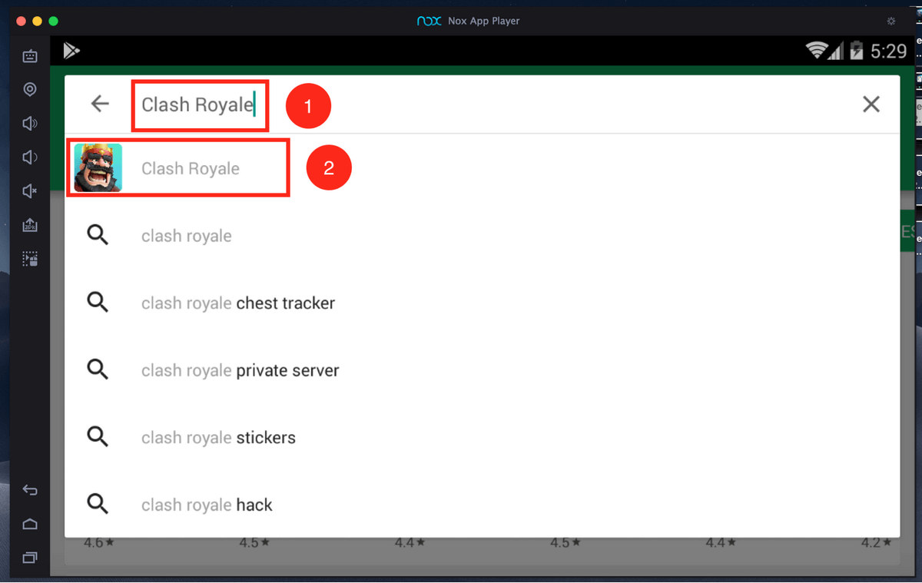Click the 4.2 star rating behind overlay
Image resolution: width=922 pixels, height=583 pixels.
876,543
